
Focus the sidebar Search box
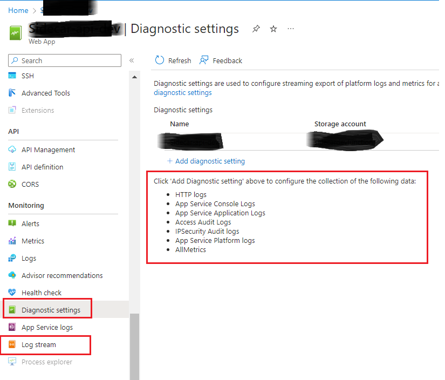coord(65,60)
